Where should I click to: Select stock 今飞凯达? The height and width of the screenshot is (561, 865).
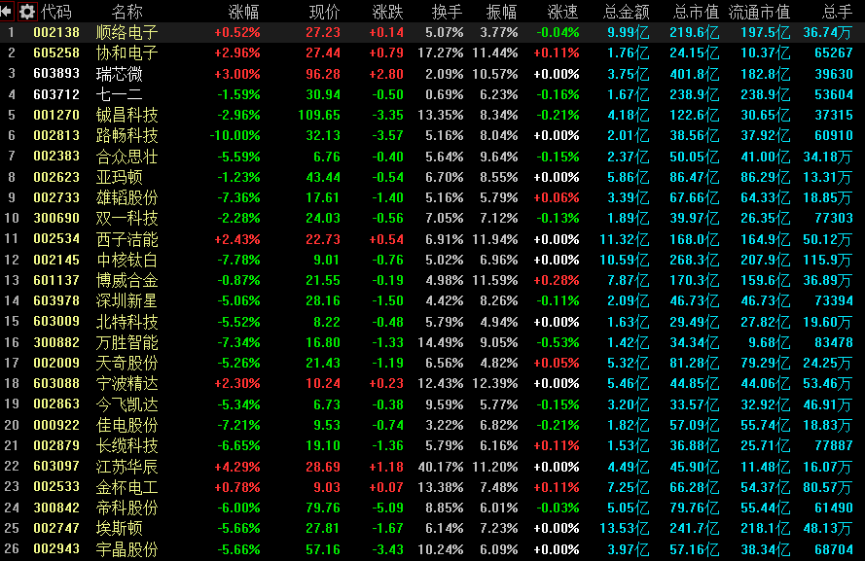(126, 404)
